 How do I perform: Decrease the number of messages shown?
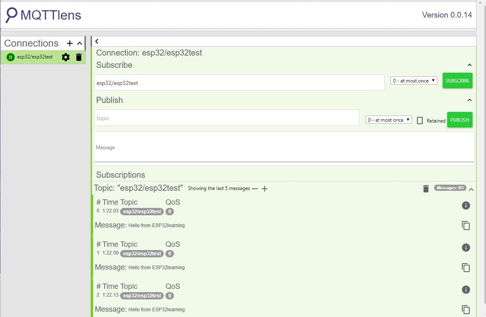tap(255, 189)
